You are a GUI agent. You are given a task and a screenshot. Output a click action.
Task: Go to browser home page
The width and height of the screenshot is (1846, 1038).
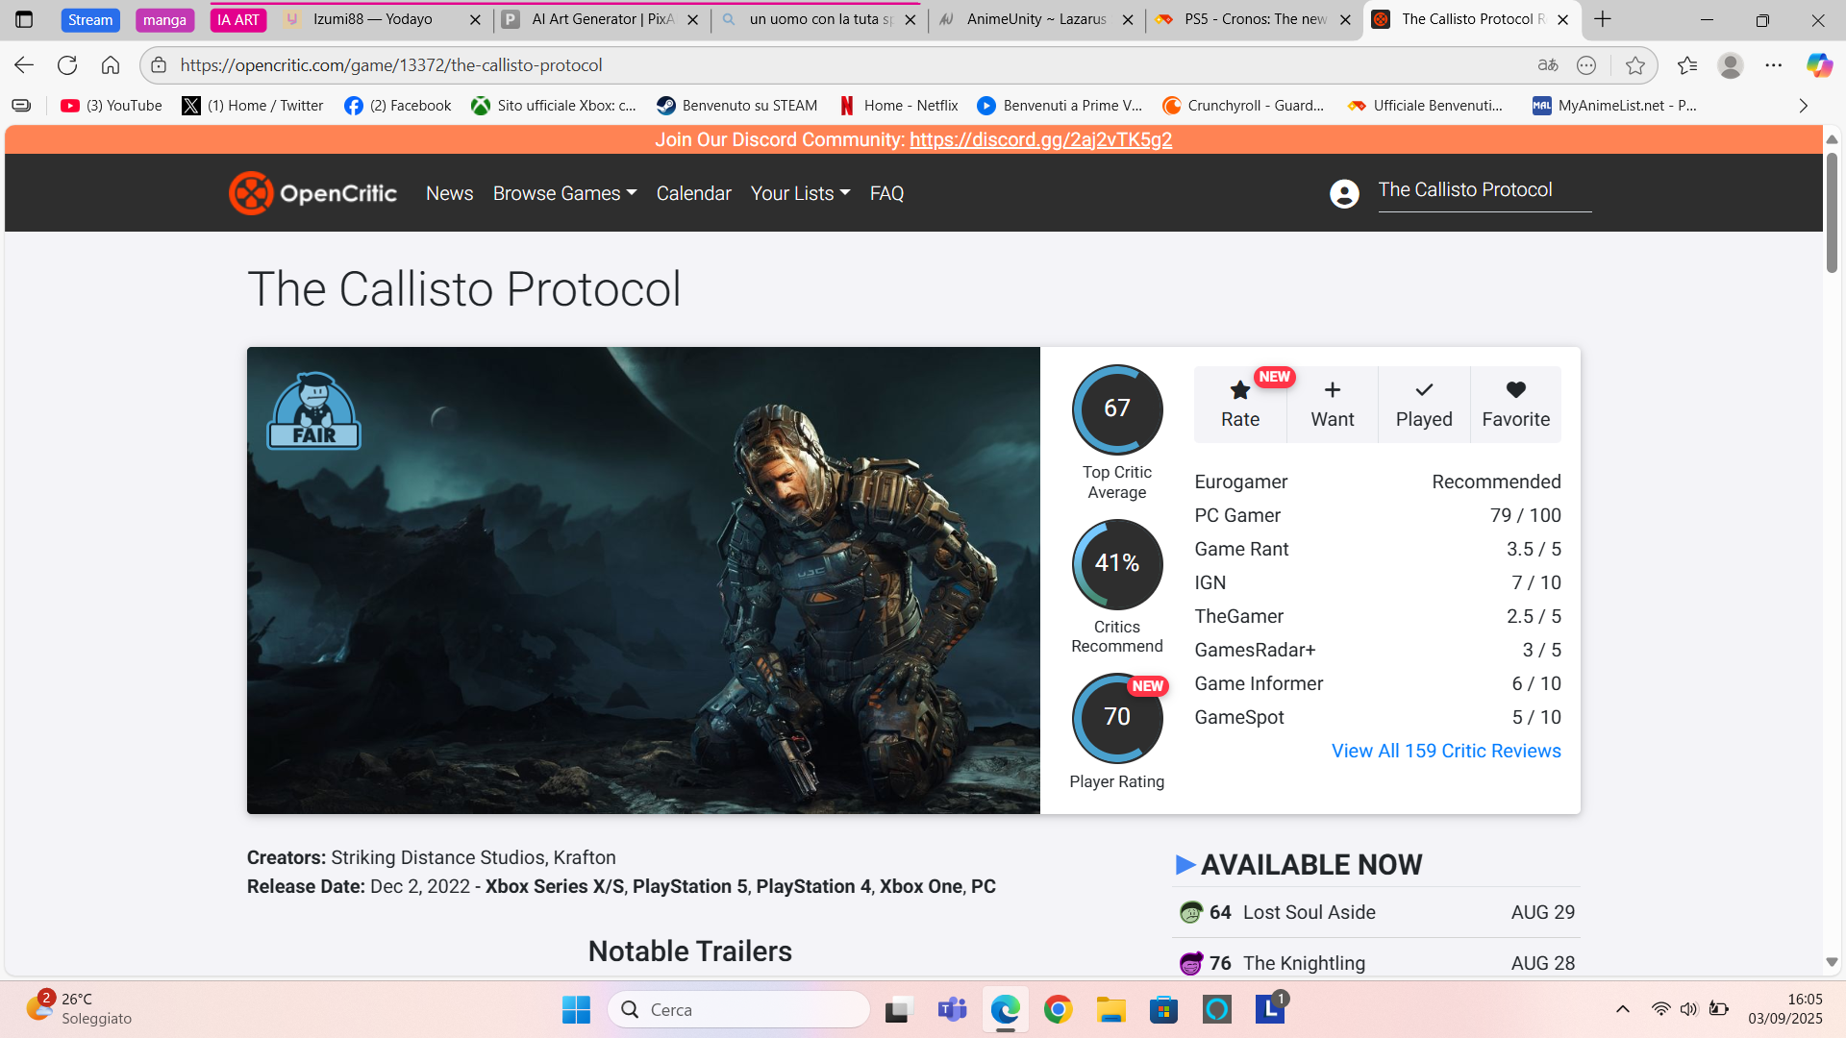tap(111, 65)
